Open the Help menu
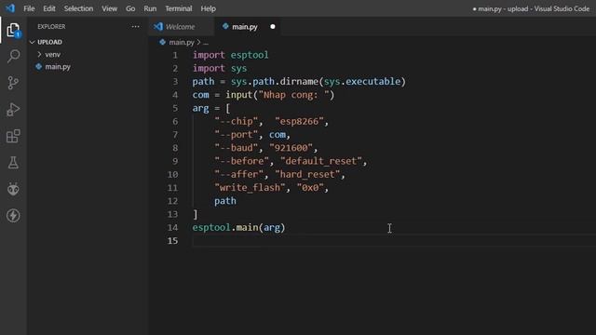 [x=208, y=8]
